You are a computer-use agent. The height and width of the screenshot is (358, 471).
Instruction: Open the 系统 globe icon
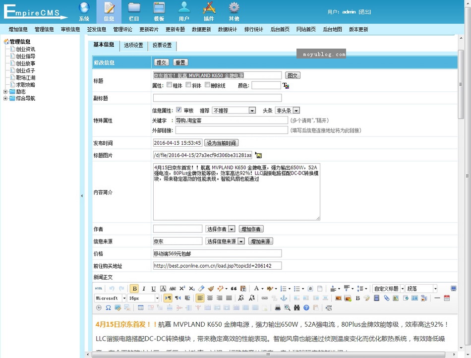[84, 12]
